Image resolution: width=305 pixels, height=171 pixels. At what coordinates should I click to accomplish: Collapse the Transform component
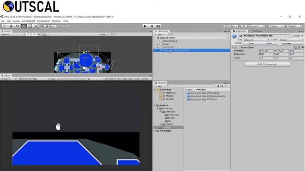pos(233,47)
